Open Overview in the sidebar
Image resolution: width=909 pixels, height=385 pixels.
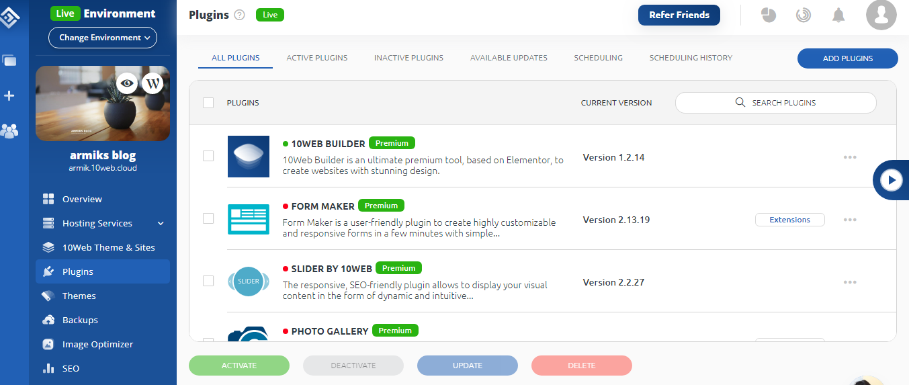pos(103,199)
